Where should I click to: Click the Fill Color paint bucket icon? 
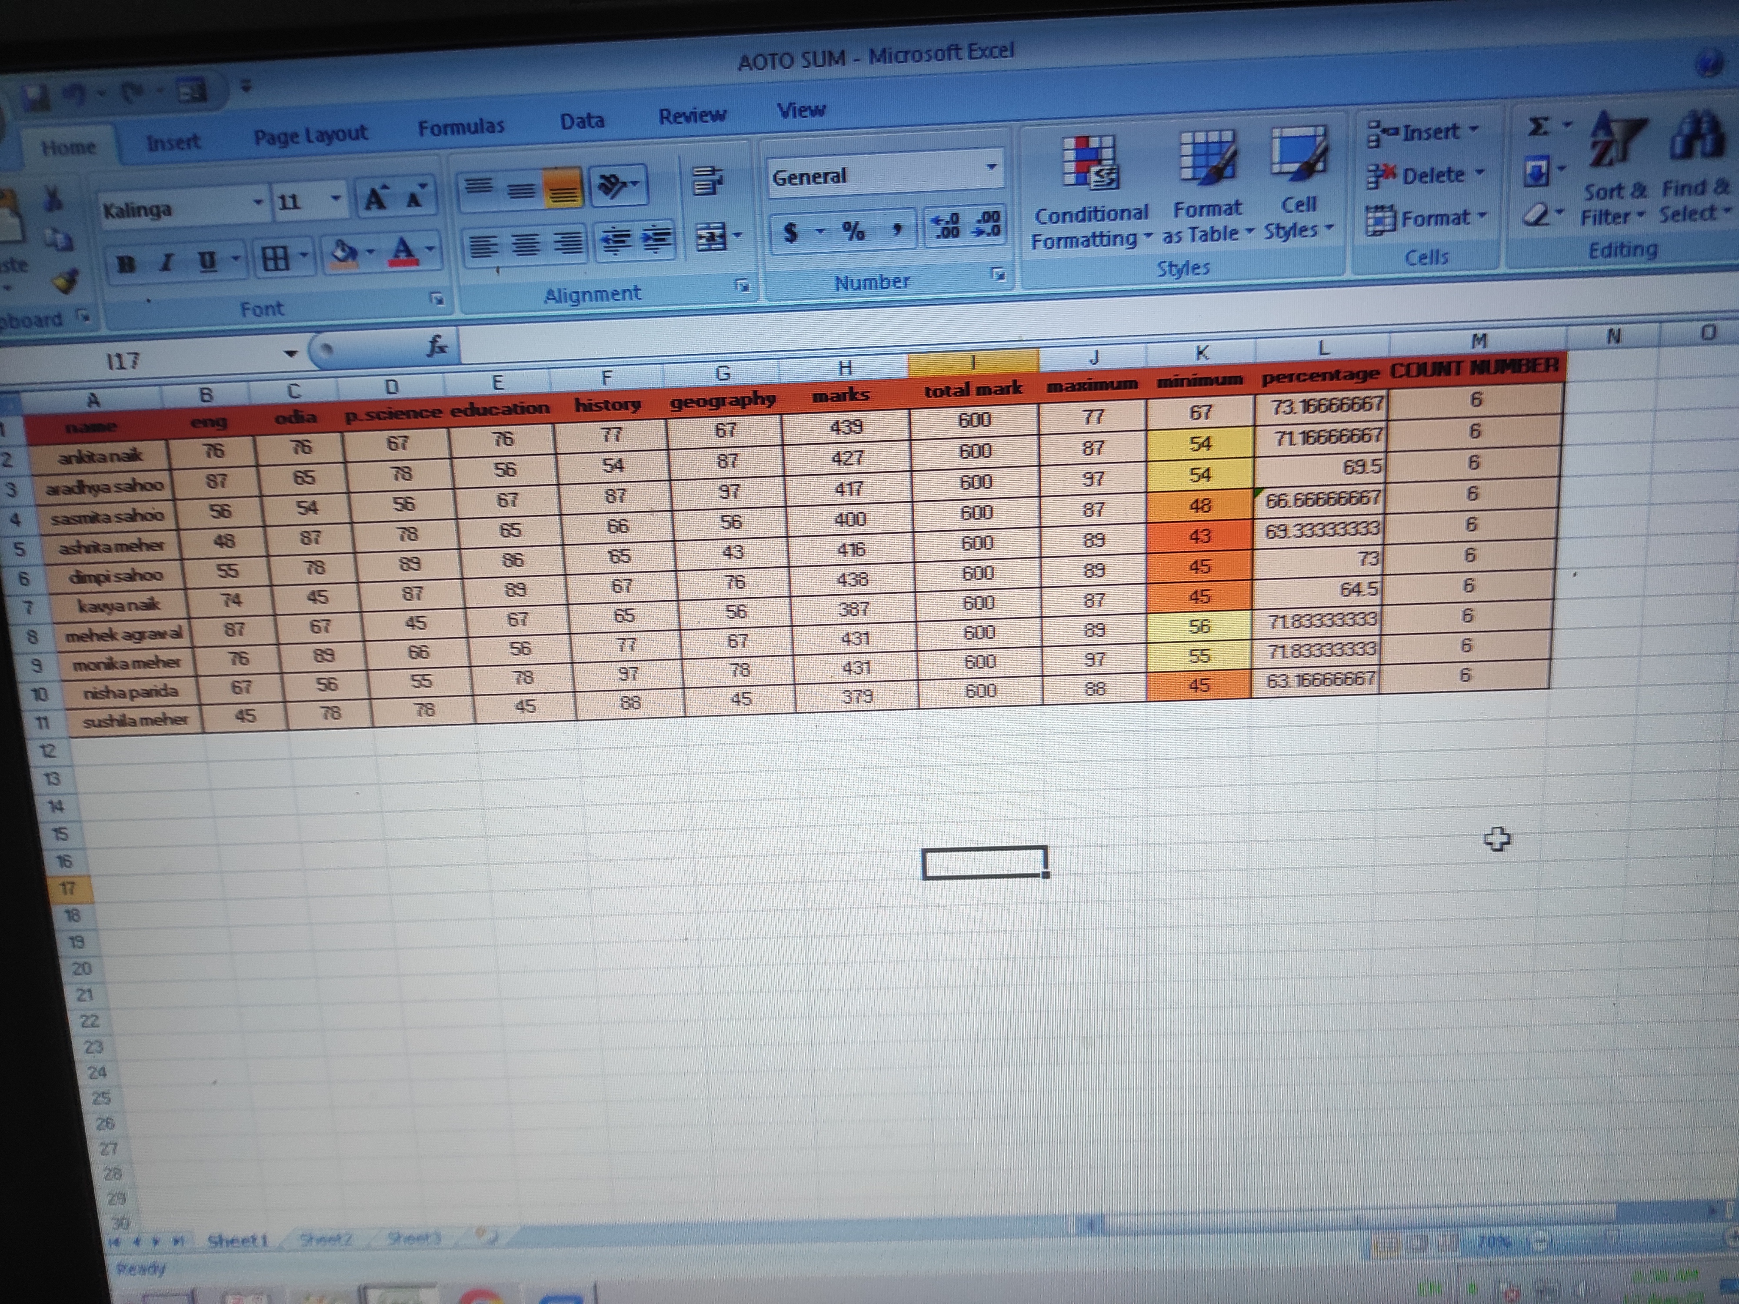(x=345, y=253)
